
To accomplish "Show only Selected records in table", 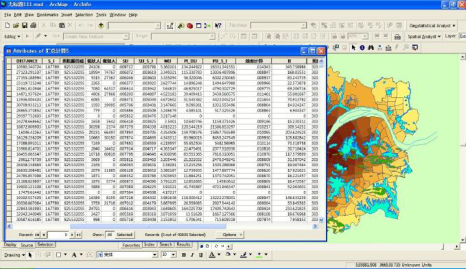I will [125, 235].
